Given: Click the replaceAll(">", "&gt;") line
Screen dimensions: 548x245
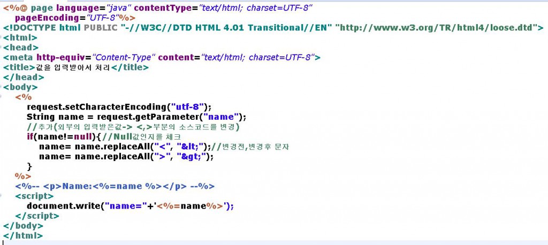Looking at the screenshot, I should tap(126, 157).
